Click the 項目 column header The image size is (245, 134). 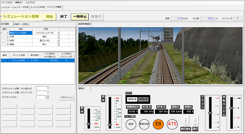pyautogui.click(x=21, y=29)
